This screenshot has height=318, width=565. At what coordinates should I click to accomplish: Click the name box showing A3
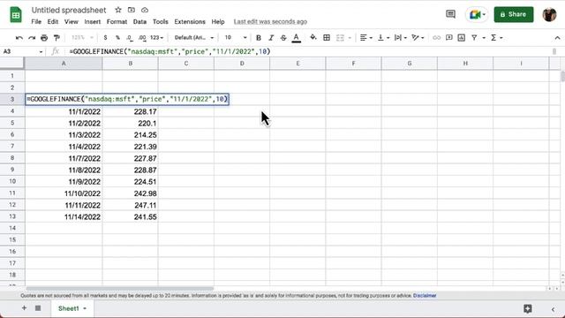22,51
